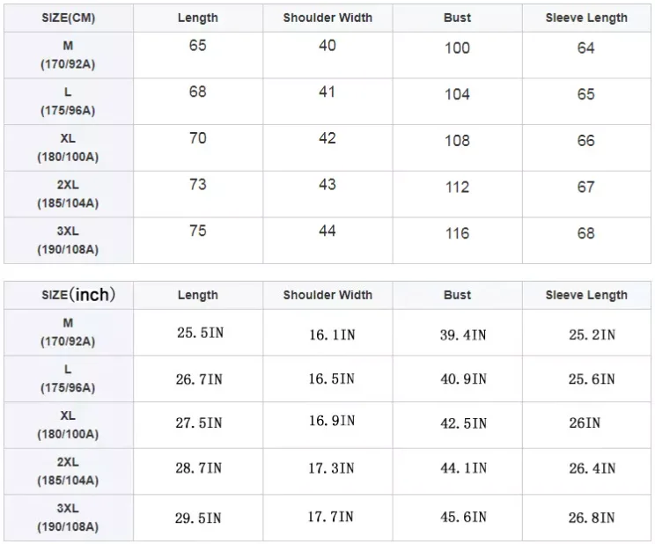The image size is (655, 544).
Task: Click the 42.5IN bust cell for size XL
Action: coord(463,423)
